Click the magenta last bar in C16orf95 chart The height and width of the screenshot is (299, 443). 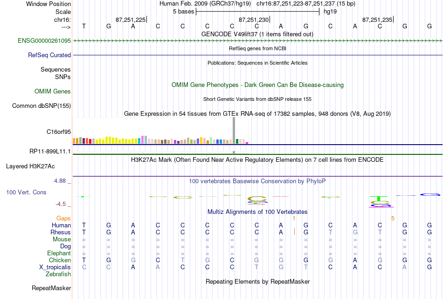coord(247,143)
